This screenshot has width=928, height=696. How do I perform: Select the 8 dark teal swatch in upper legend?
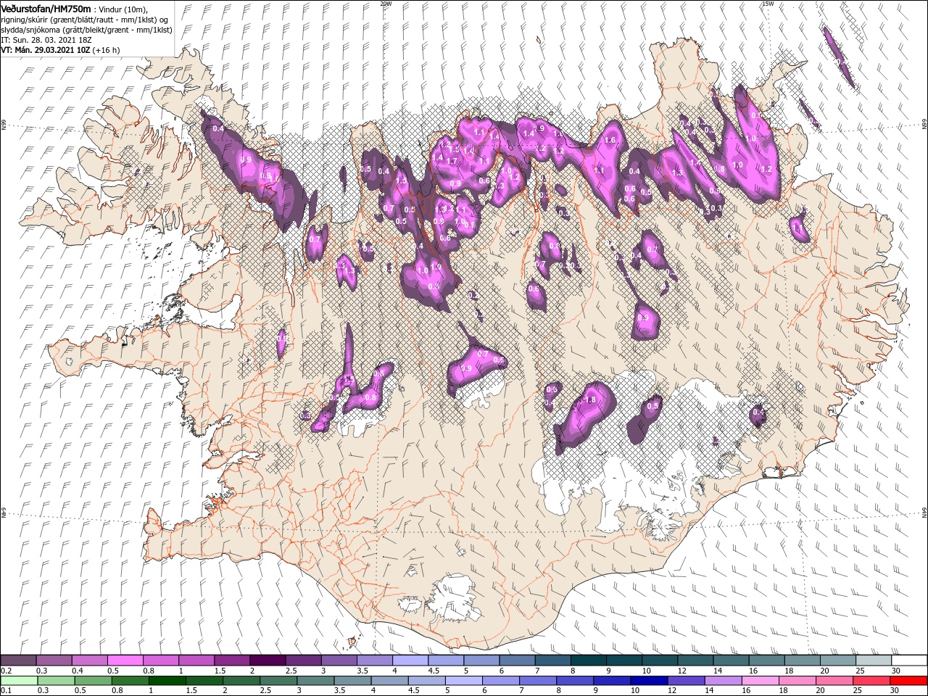point(588,660)
